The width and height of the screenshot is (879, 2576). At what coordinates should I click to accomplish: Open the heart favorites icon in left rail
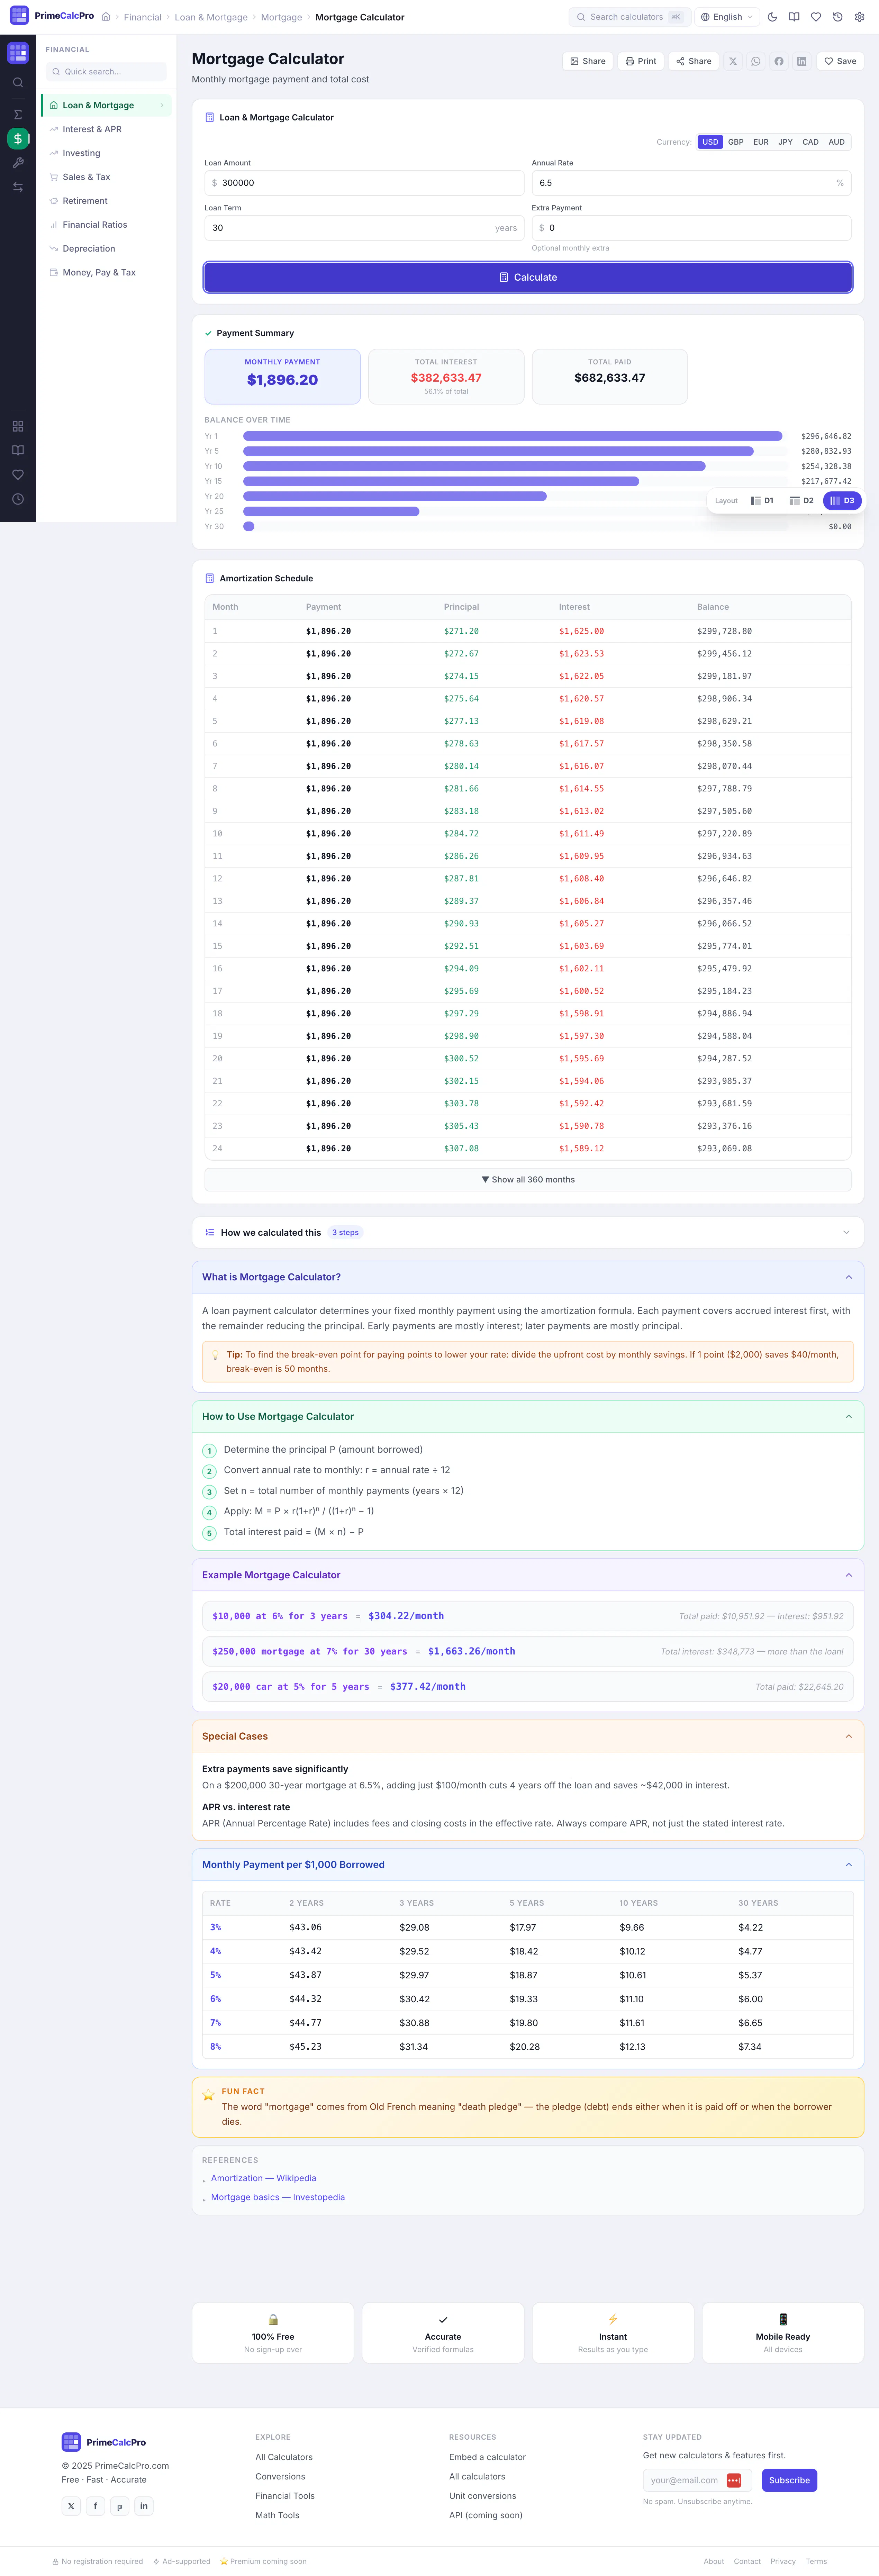(x=18, y=475)
